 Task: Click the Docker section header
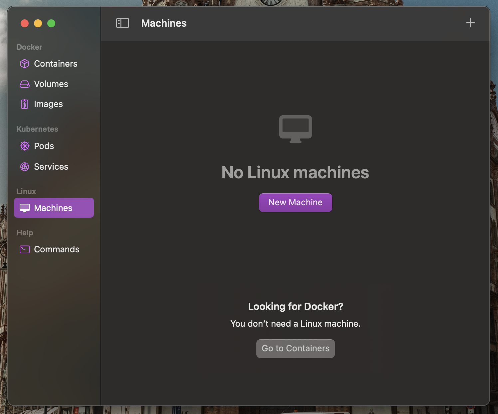tap(29, 47)
